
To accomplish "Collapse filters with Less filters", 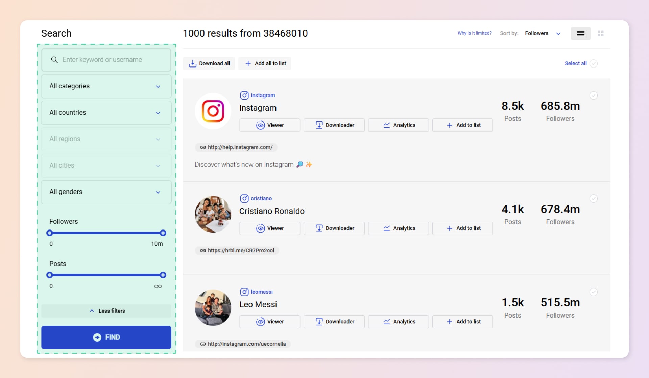I will (x=106, y=311).
